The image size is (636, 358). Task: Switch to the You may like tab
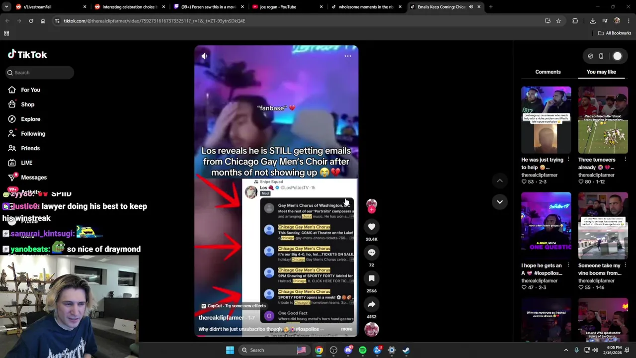click(601, 72)
